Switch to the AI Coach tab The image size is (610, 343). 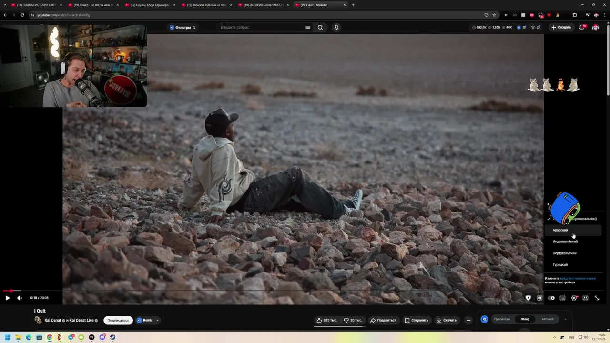pyautogui.click(x=548, y=319)
